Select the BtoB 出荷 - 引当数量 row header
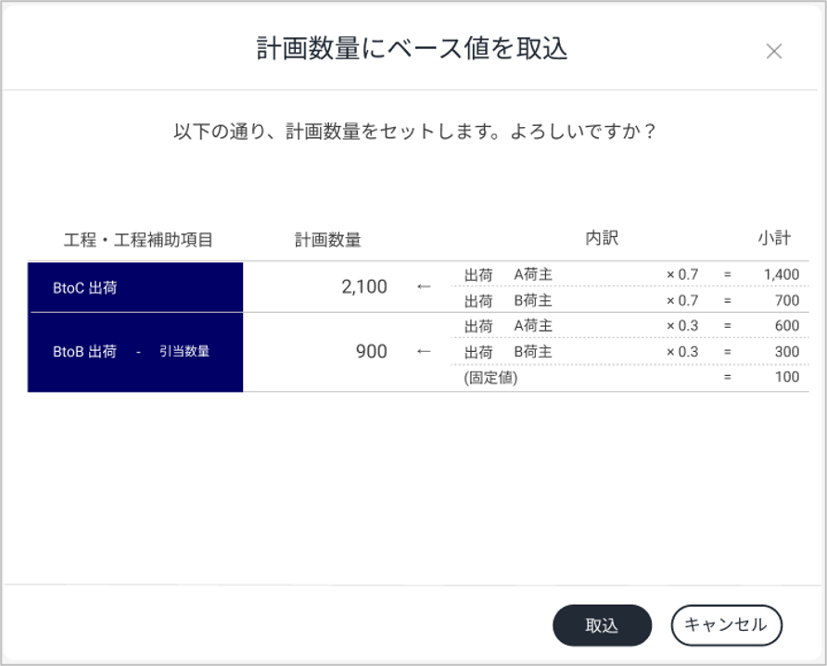Viewport: 827px width, 666px height. tap(135, 353)
